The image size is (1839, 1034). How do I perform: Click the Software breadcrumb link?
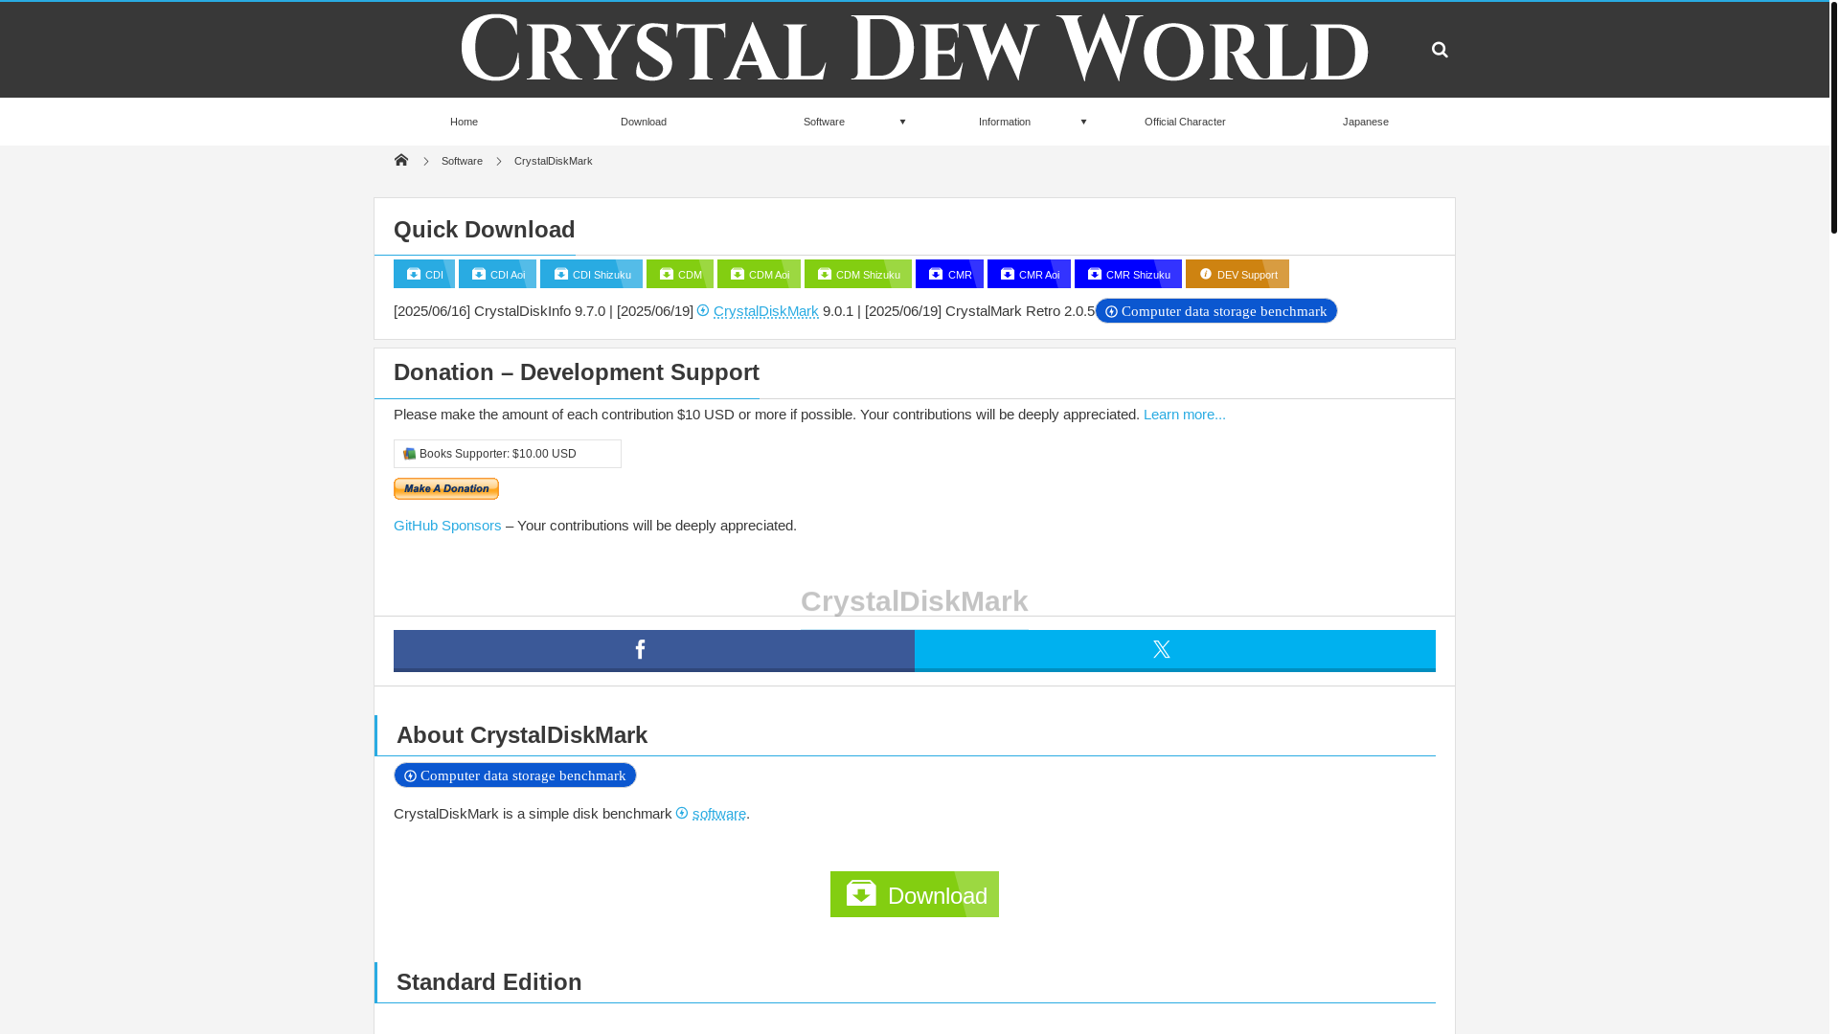(462, 161)
